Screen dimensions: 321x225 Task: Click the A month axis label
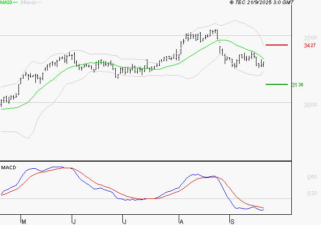click(181, 222)
